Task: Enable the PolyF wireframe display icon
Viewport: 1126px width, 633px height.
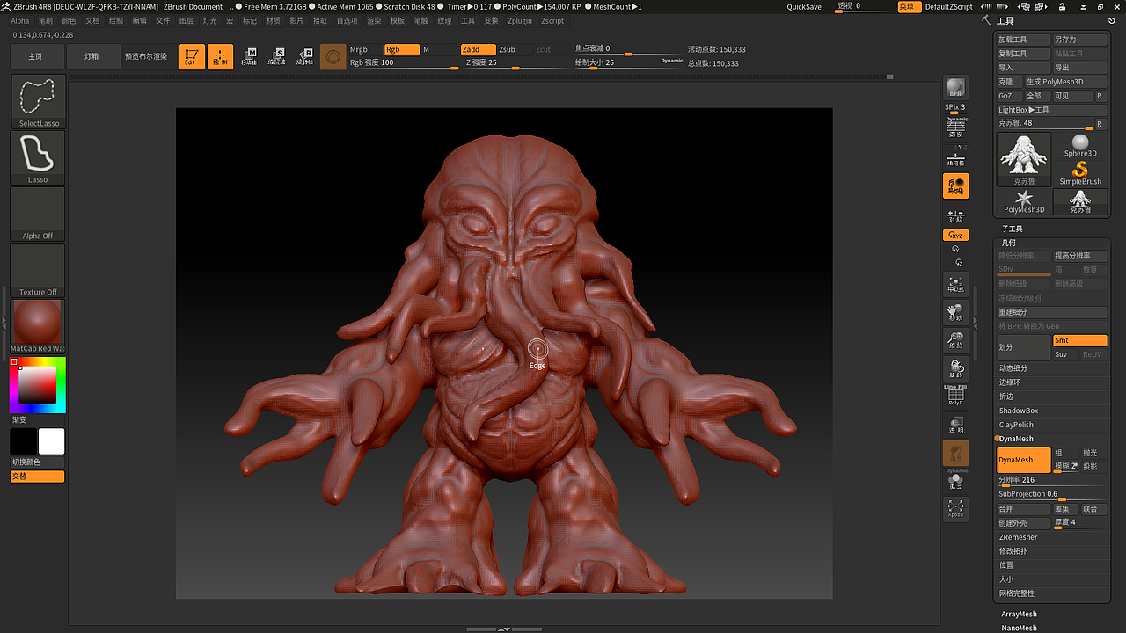Action: coord(955,396)
